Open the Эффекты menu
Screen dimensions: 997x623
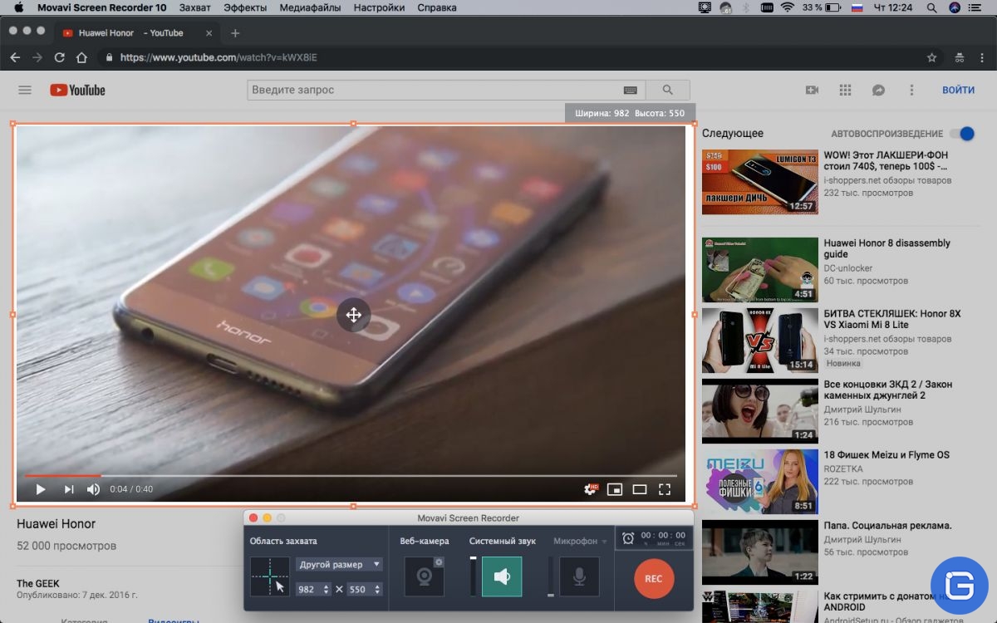246,7
